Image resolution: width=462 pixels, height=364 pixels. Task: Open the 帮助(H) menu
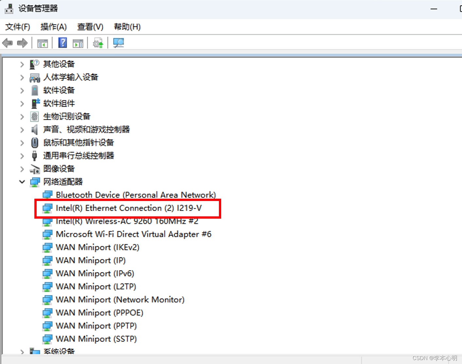coord(127,27)
